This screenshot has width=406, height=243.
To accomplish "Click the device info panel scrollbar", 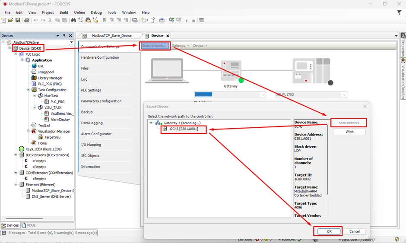I will pyautogui.click(x=327, y=161).
